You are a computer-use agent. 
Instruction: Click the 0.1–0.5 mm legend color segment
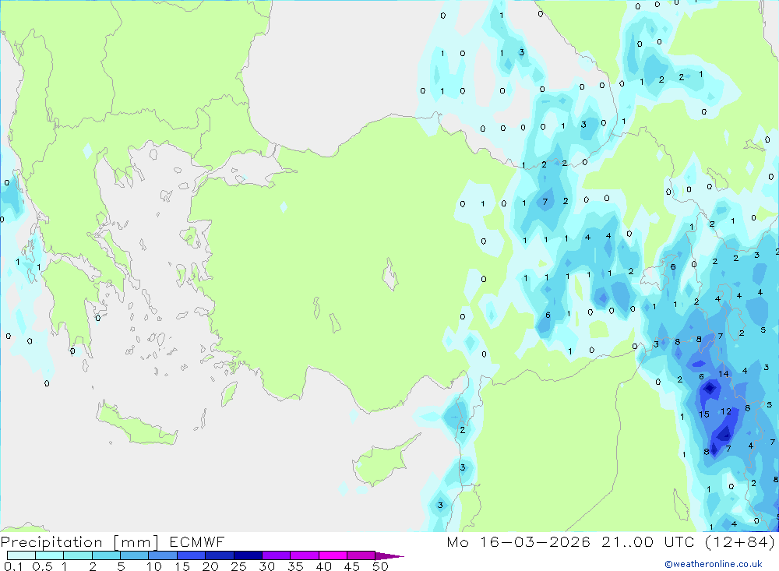(x=21, y=555)
